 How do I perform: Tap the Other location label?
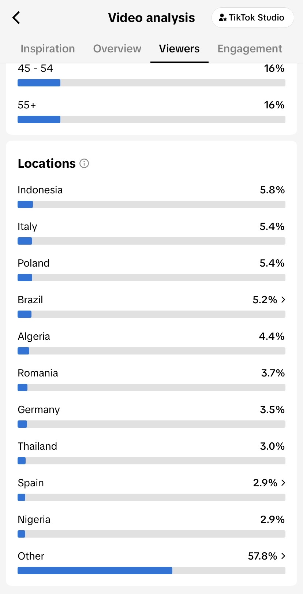31,556
